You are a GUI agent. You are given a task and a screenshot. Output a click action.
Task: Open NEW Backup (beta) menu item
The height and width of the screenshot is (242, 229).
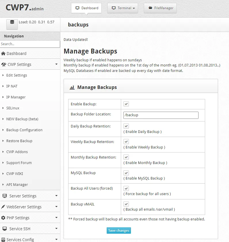22,119
